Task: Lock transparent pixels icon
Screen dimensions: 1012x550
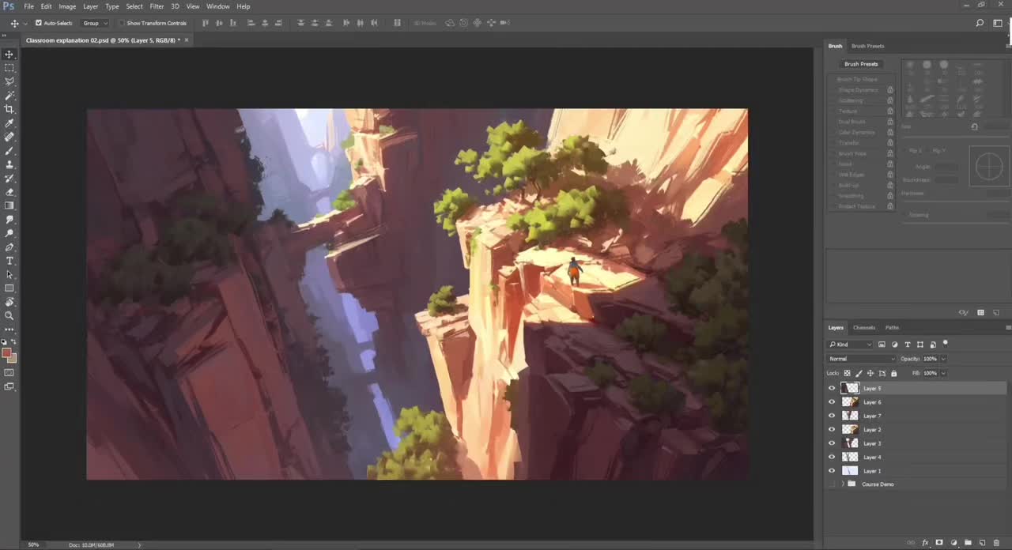Action: [848, 373]
